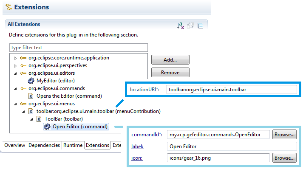
Task: Click the commandId* link
Action: click(147, 135)
